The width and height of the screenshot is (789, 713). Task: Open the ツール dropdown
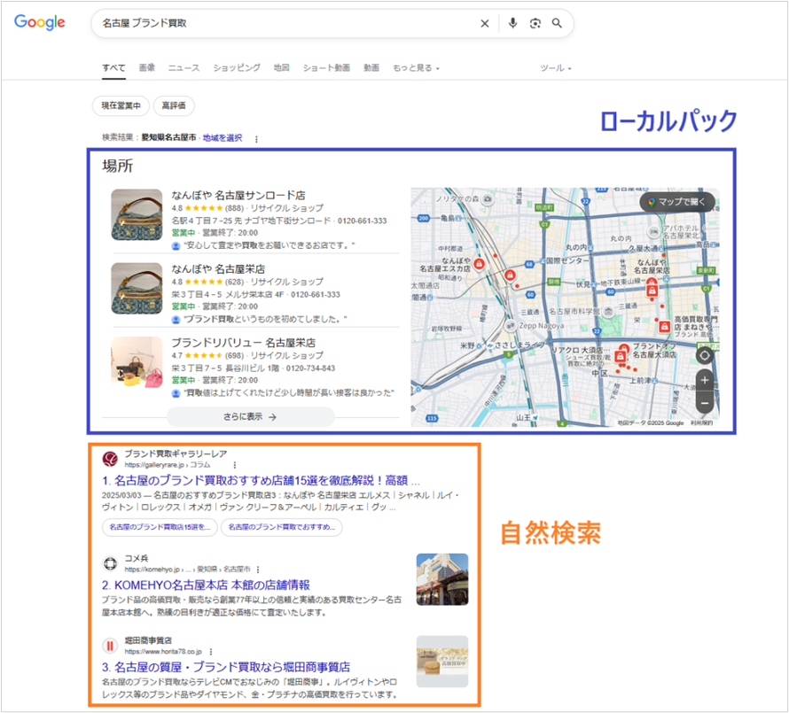(554, 66)
